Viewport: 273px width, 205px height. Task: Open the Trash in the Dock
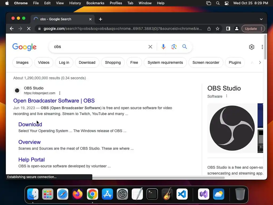(240, 194)
